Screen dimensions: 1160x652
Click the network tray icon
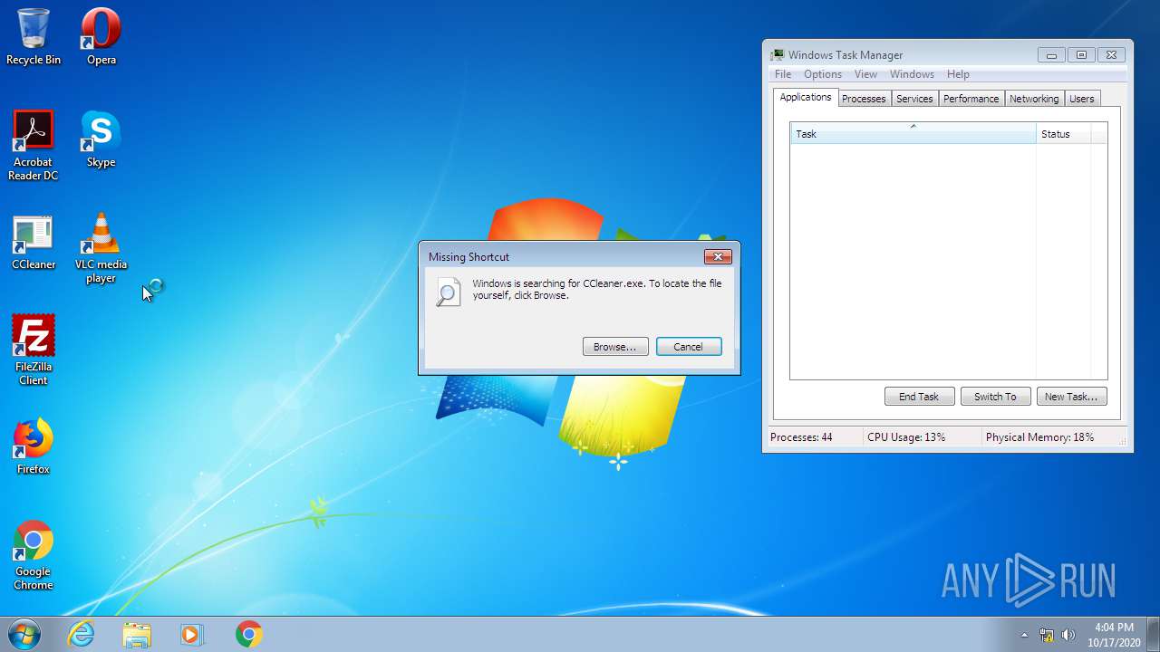pyautogui.click(x=1047, y=635)
